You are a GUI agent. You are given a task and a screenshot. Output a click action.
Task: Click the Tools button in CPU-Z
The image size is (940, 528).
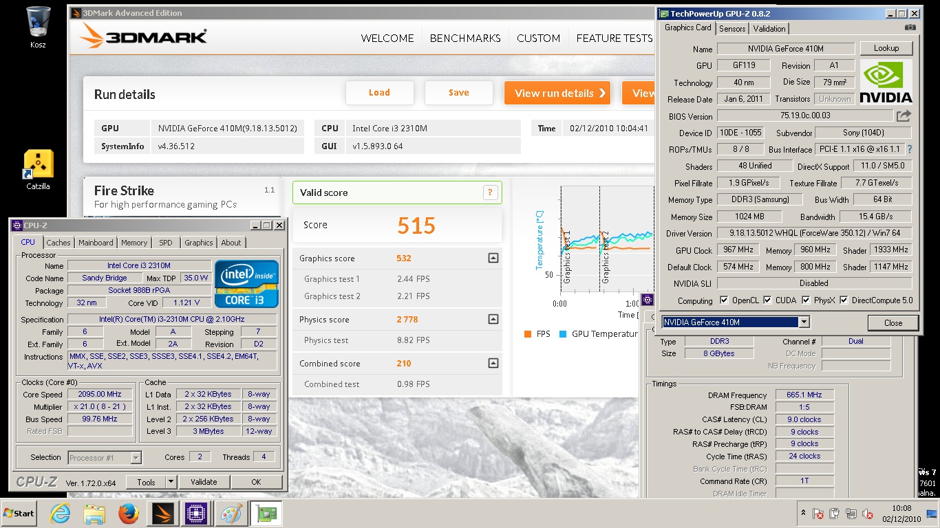pos(146,482)
